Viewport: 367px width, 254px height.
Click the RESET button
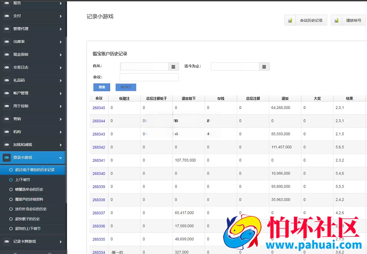[x=126, y=87]
